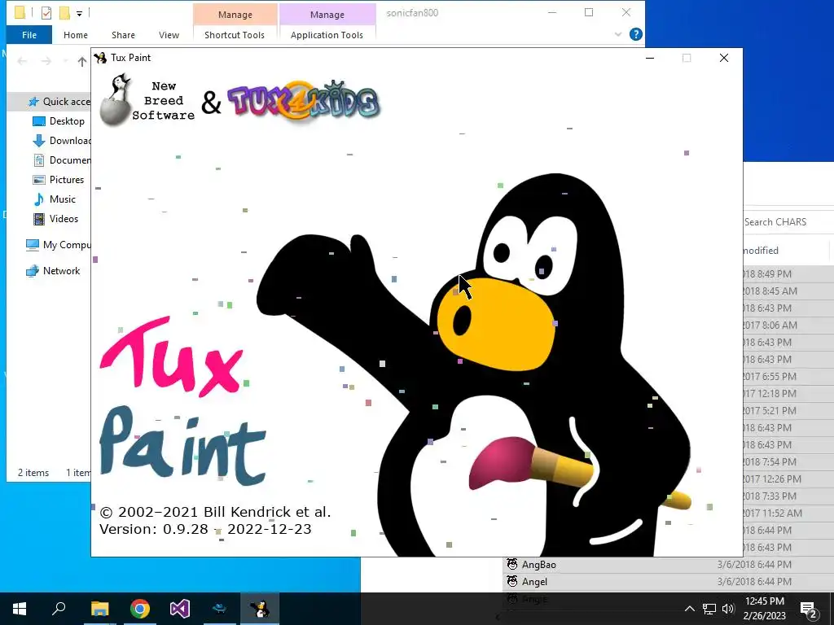Screen dimensions: 834x625
Task: Click the Tux Paint taskbar icon
Action: [x=260, y=609]
